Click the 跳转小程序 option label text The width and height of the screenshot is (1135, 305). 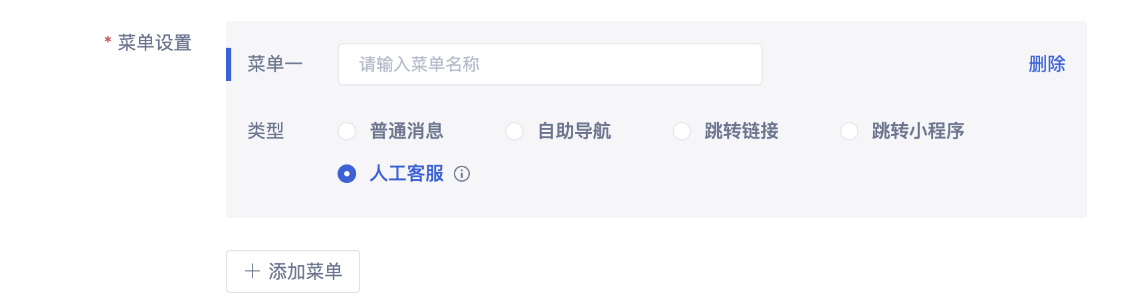click(x=918, y=131)
